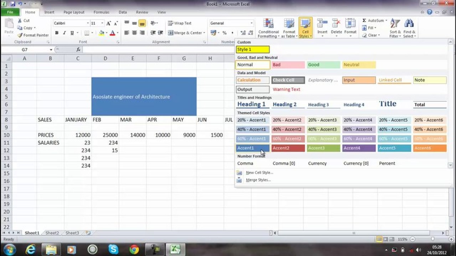This screenshot has width=456, height=256.
Task: Click the Page Layout view status icon
Action: 385,239
